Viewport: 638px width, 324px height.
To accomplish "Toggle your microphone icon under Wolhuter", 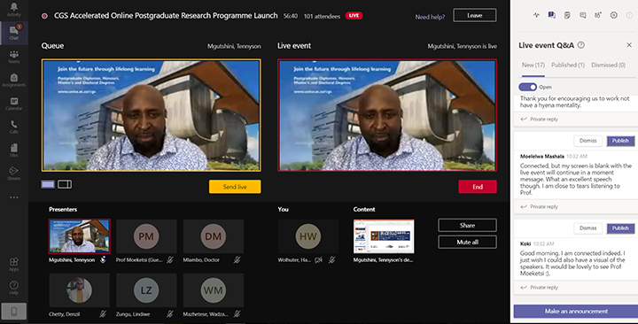I will pyautogui.click(x=332, y=259).
